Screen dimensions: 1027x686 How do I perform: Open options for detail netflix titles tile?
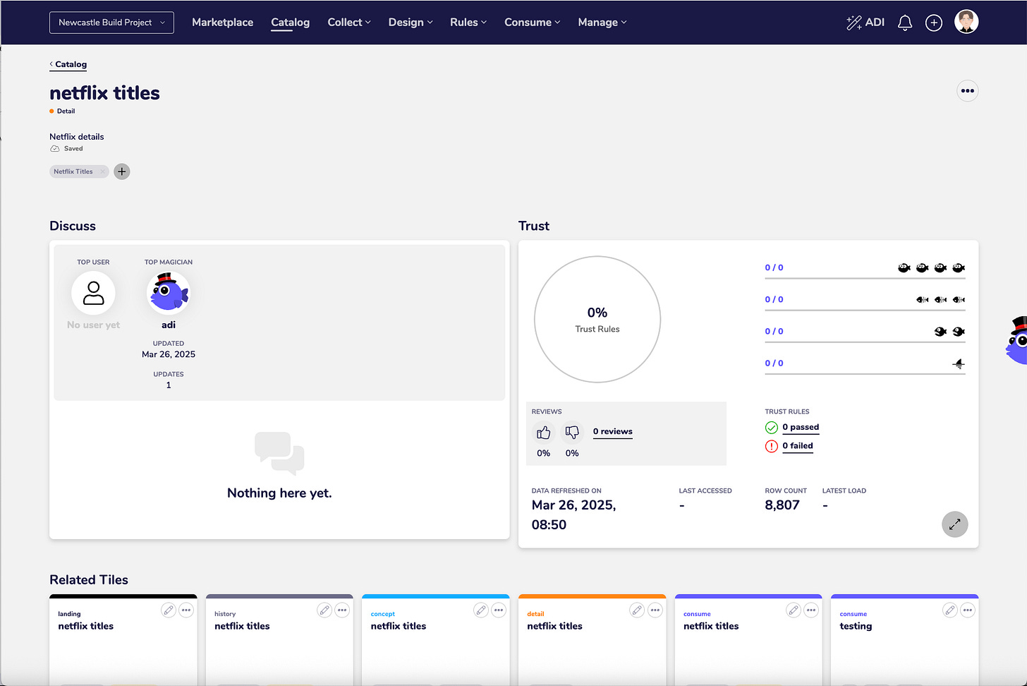click(x=655, y=610)
